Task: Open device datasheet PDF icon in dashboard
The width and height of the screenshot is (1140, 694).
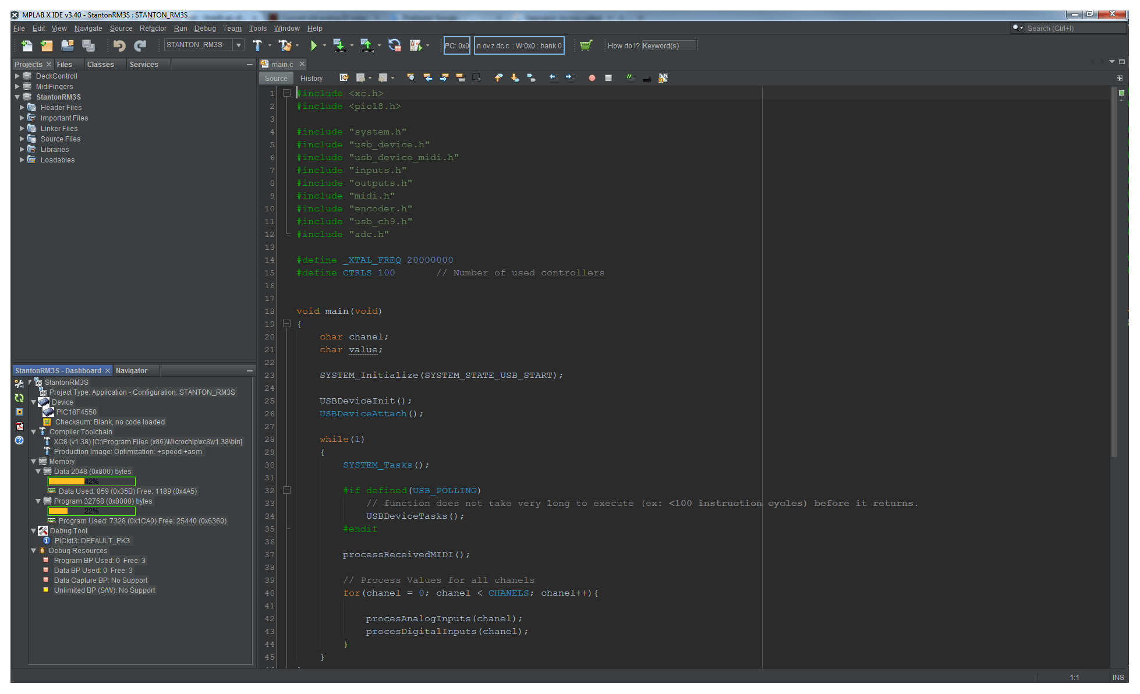Action: [x=19, y=426]
